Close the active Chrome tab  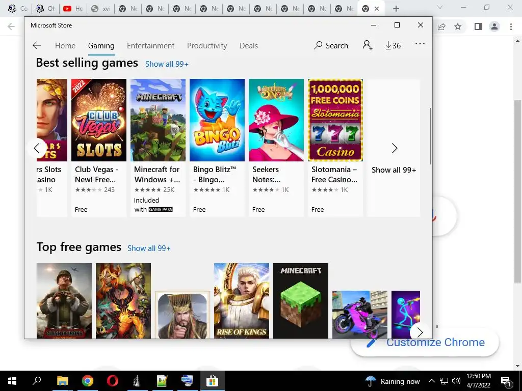click(377, 9)
